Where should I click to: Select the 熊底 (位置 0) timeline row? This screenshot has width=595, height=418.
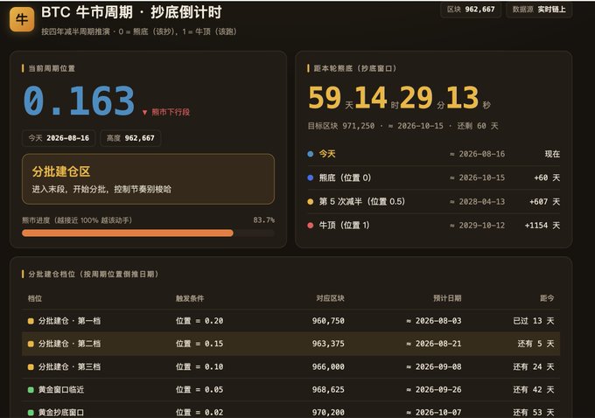[434, 178]
